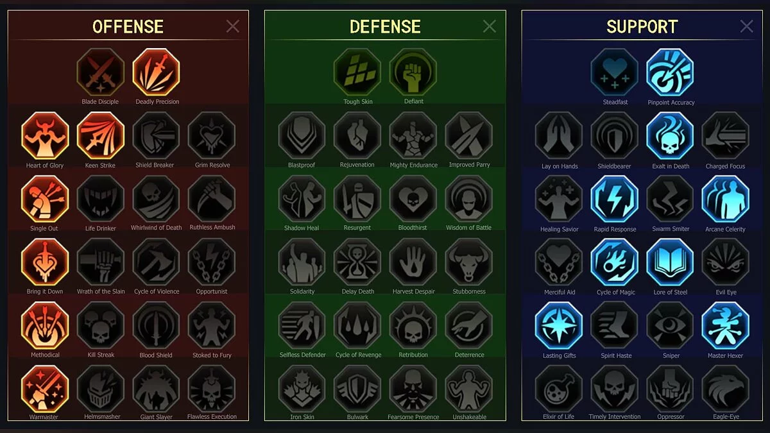The image size is (770, 433).
Task: Close the Defense mastery panel
Action: pyautogui.click(x=490, y=26)
